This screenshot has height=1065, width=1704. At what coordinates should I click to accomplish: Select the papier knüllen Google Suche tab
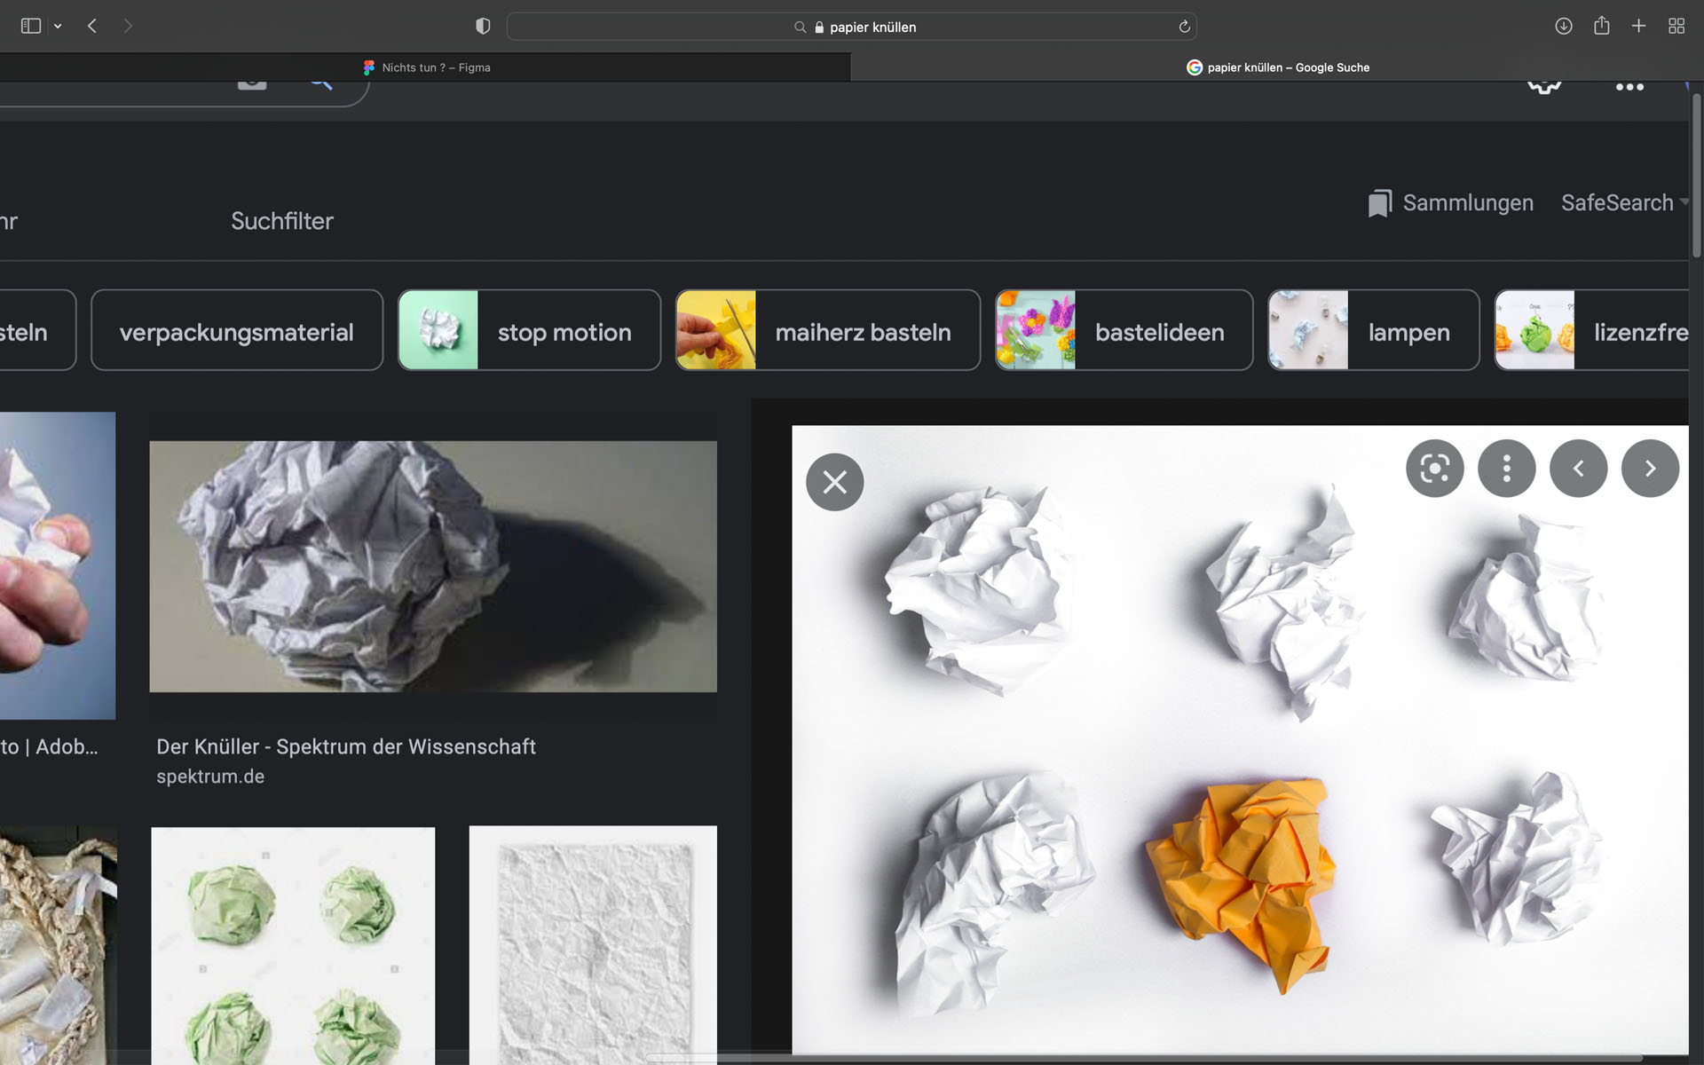(1277, 67)
